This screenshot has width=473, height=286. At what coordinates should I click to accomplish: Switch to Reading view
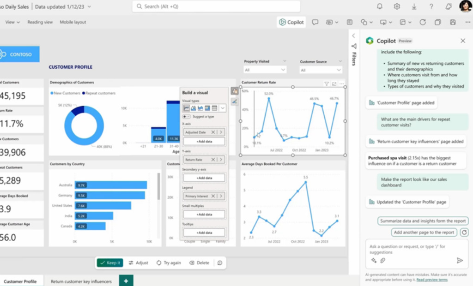40,22
